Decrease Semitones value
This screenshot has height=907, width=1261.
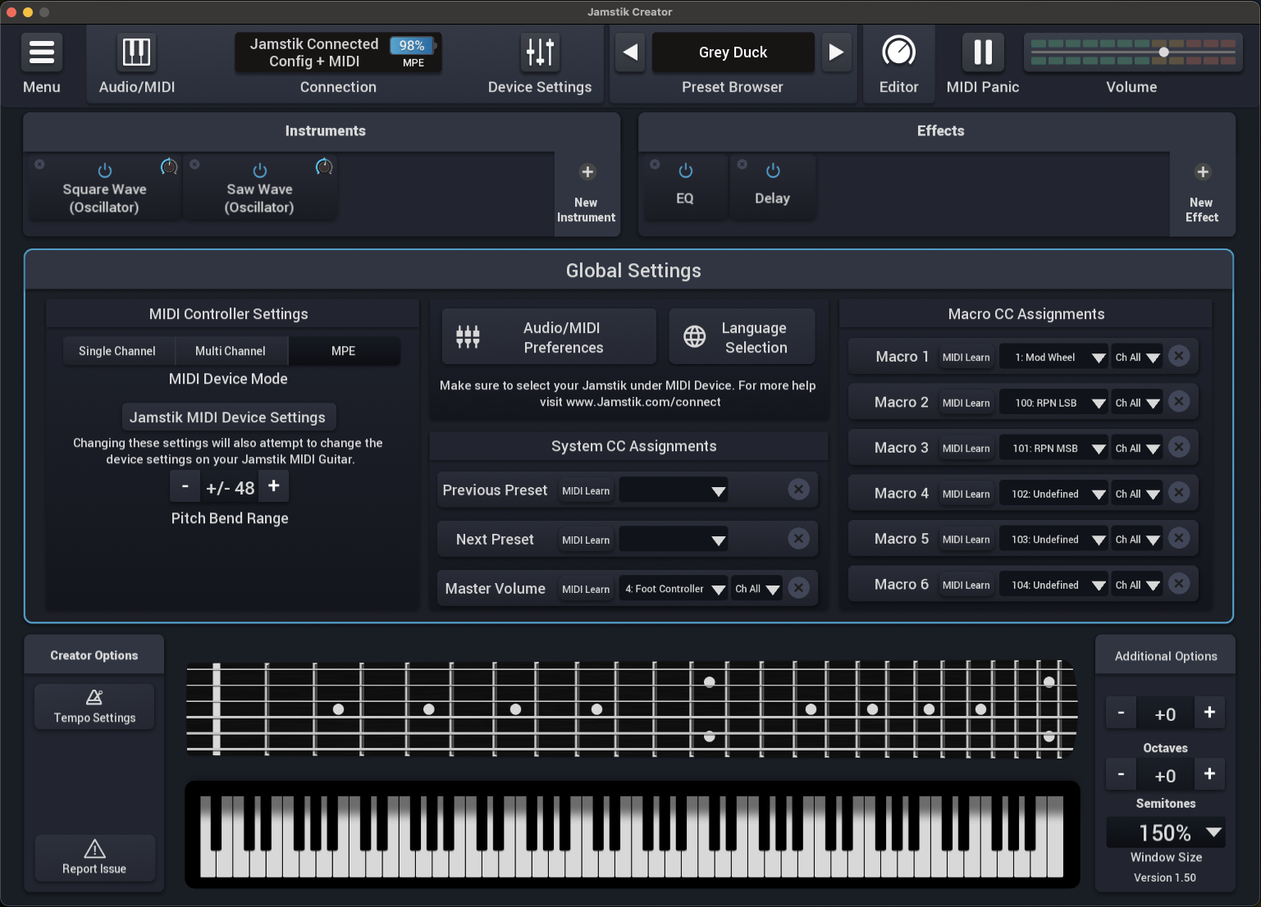(x=1121, y=773)
